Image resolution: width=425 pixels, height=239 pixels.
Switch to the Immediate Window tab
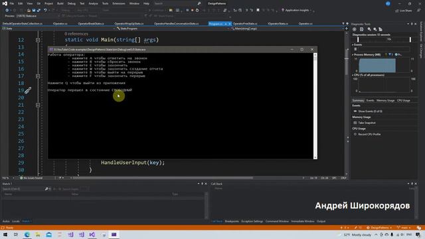(x=303, y=221)
